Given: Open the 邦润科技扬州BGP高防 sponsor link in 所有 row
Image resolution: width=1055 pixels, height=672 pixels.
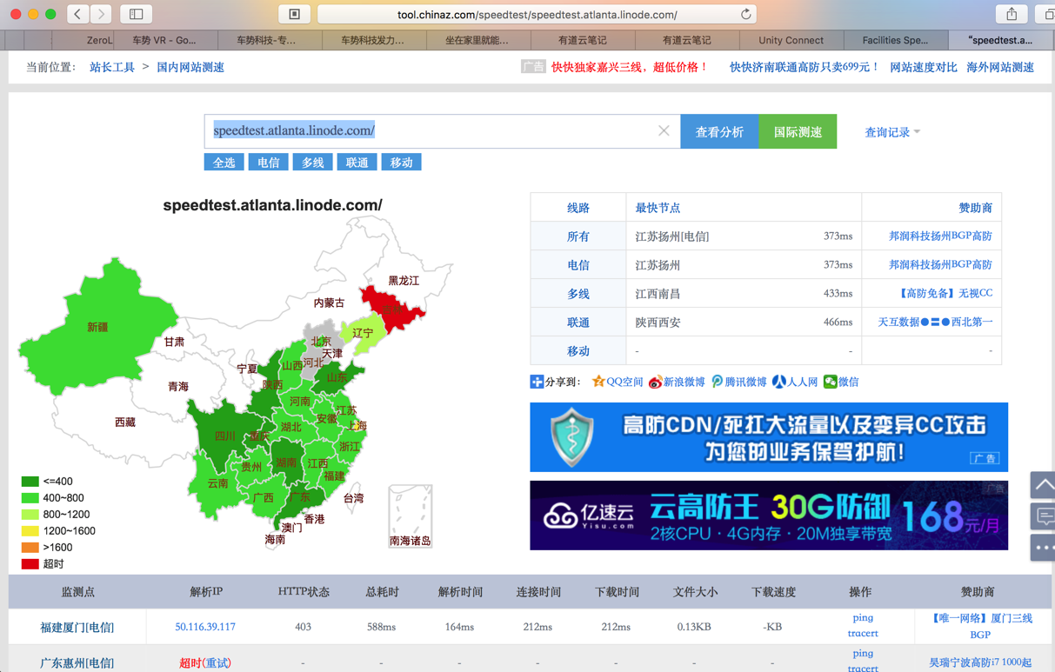Looking at the screenshot, I should (940, 236).
